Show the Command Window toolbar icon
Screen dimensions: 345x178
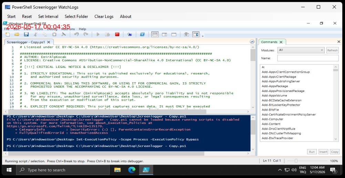tap(186, 34)
